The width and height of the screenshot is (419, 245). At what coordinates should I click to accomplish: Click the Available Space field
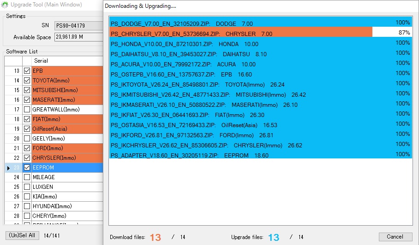click(x=78, y=37)
